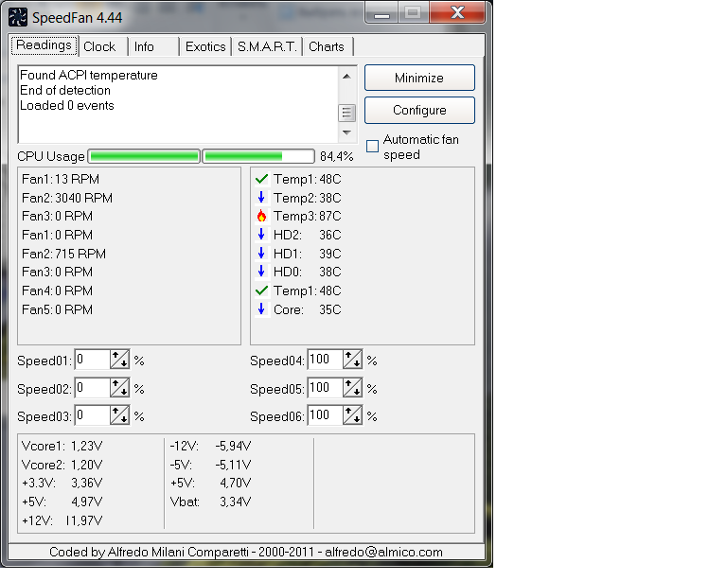
Task: Click the Speed02 up/down stepper
Action: tap(119, 388)
